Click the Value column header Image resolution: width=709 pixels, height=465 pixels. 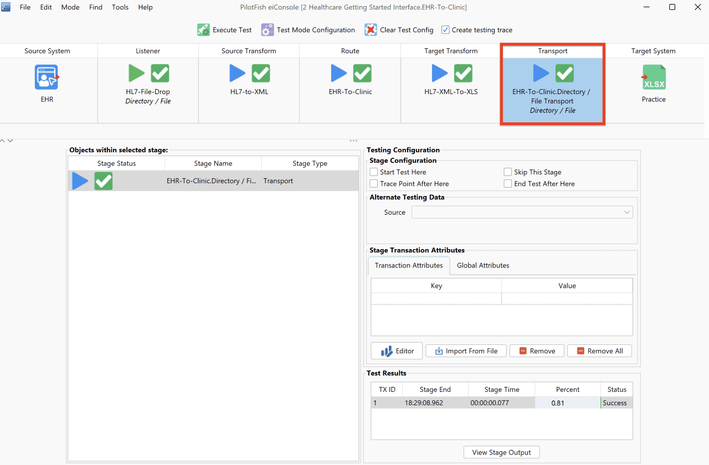pyautogui.click(x=567, y=286)
